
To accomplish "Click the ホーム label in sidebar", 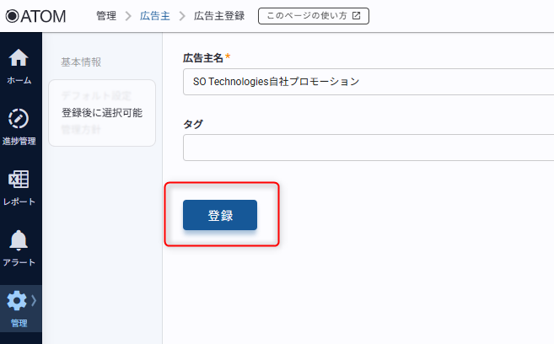I will point(19,80).
